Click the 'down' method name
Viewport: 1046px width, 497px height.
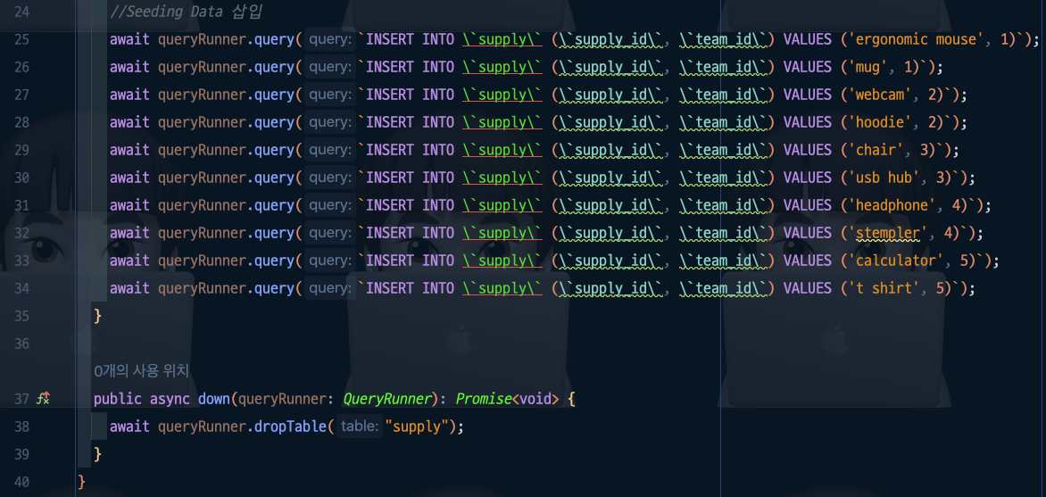click(213, 399)
